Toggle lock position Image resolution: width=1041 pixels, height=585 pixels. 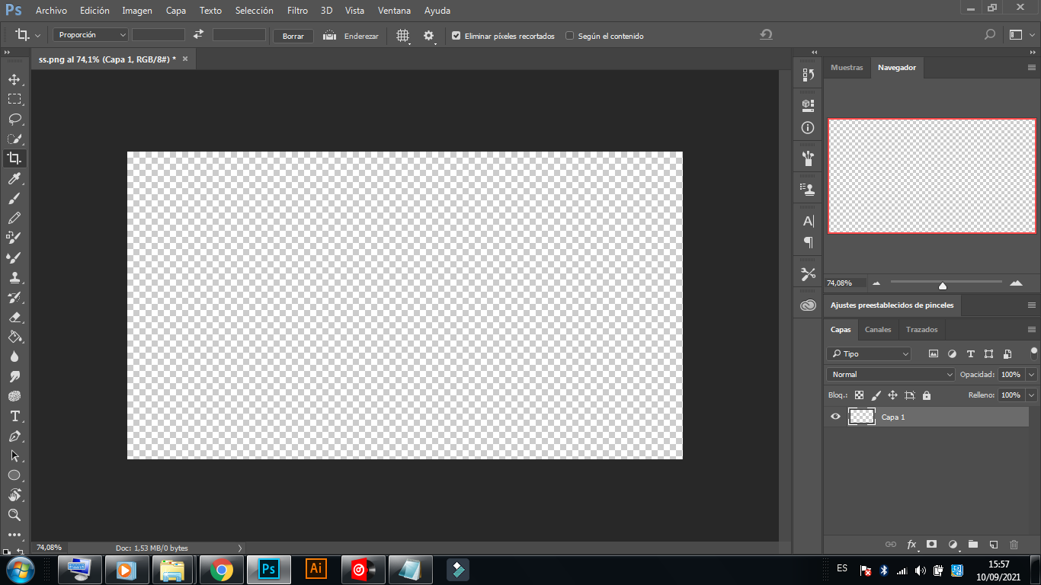892,395
